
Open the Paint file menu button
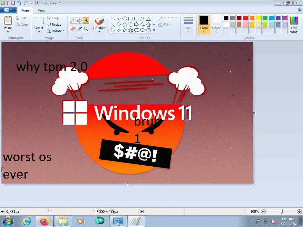(x=8, y=10)
